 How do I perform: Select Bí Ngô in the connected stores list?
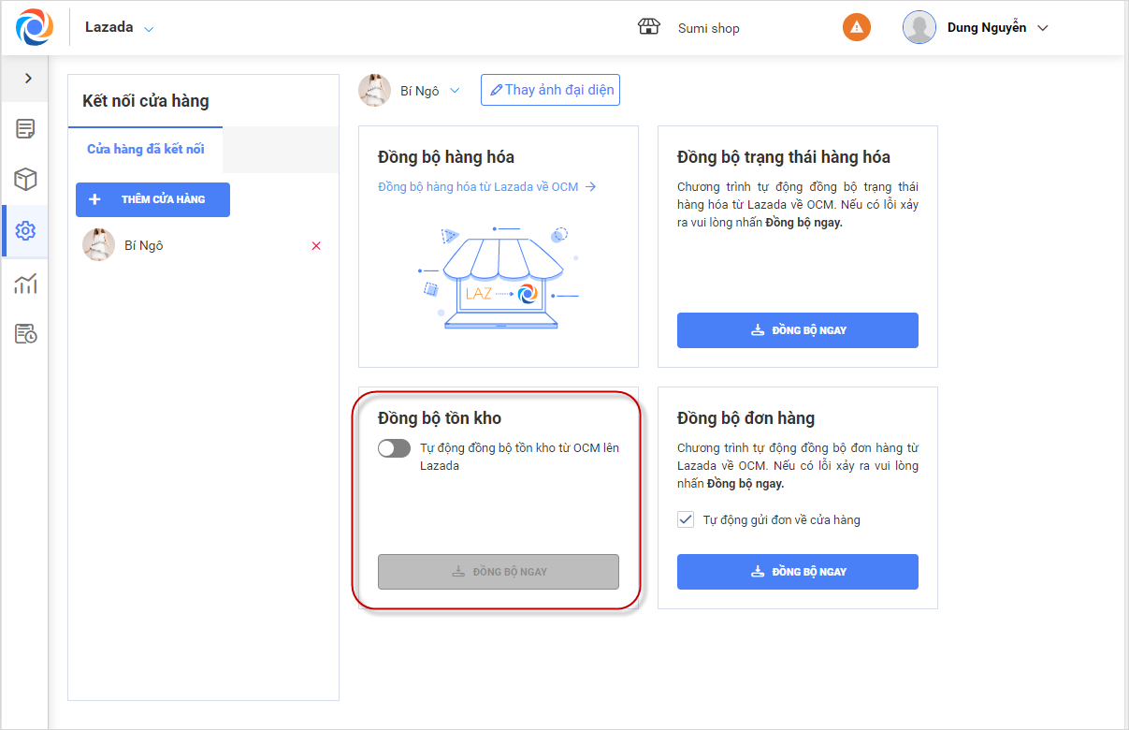pyautogui.click(x=143, y=245)
